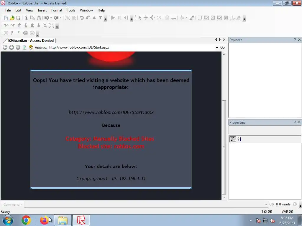Image resolution: width=302 pixels, height=226 pixels.
Task: Pin the Properties panel
Action: tap(295, 122)
